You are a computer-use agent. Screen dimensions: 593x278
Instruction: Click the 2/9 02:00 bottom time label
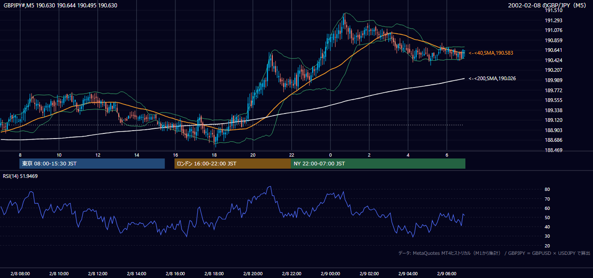tap(369, 274)
